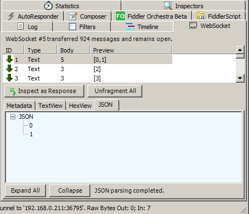This screenshot has height=214, width=249.
Task: Select message with preview [2]
Action: click(x=88, y=69)
